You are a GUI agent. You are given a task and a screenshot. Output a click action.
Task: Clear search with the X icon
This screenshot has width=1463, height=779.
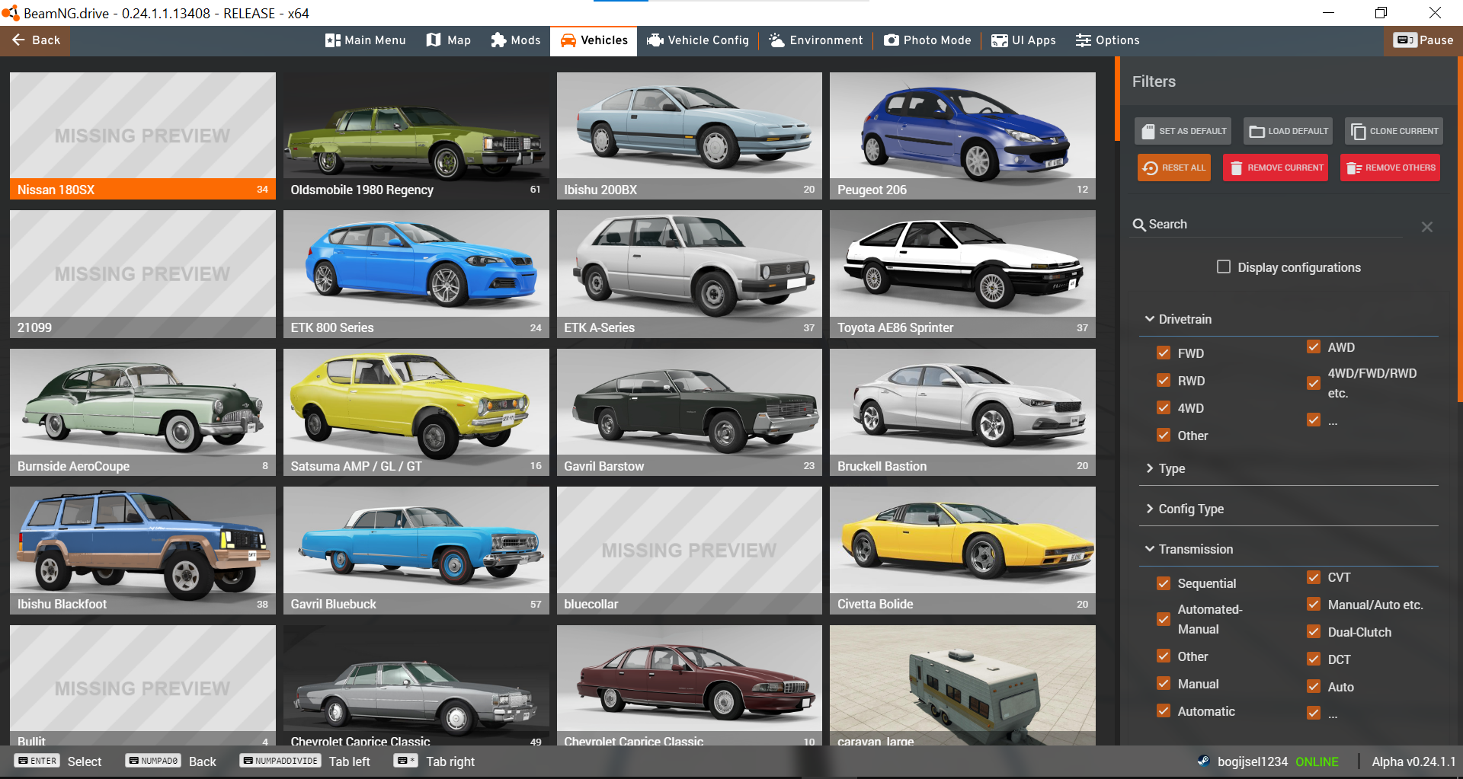click(1427, 227)
